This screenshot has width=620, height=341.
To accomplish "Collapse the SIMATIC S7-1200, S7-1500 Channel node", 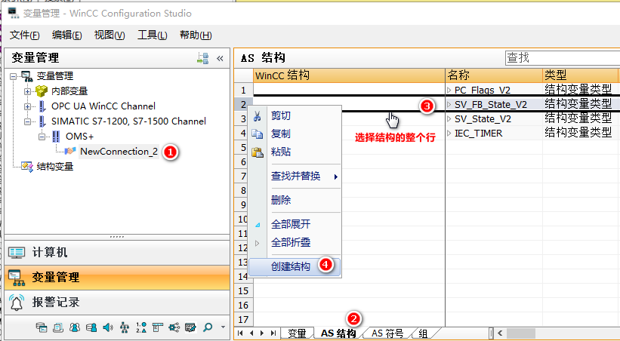I will click(x=28, y=121).
